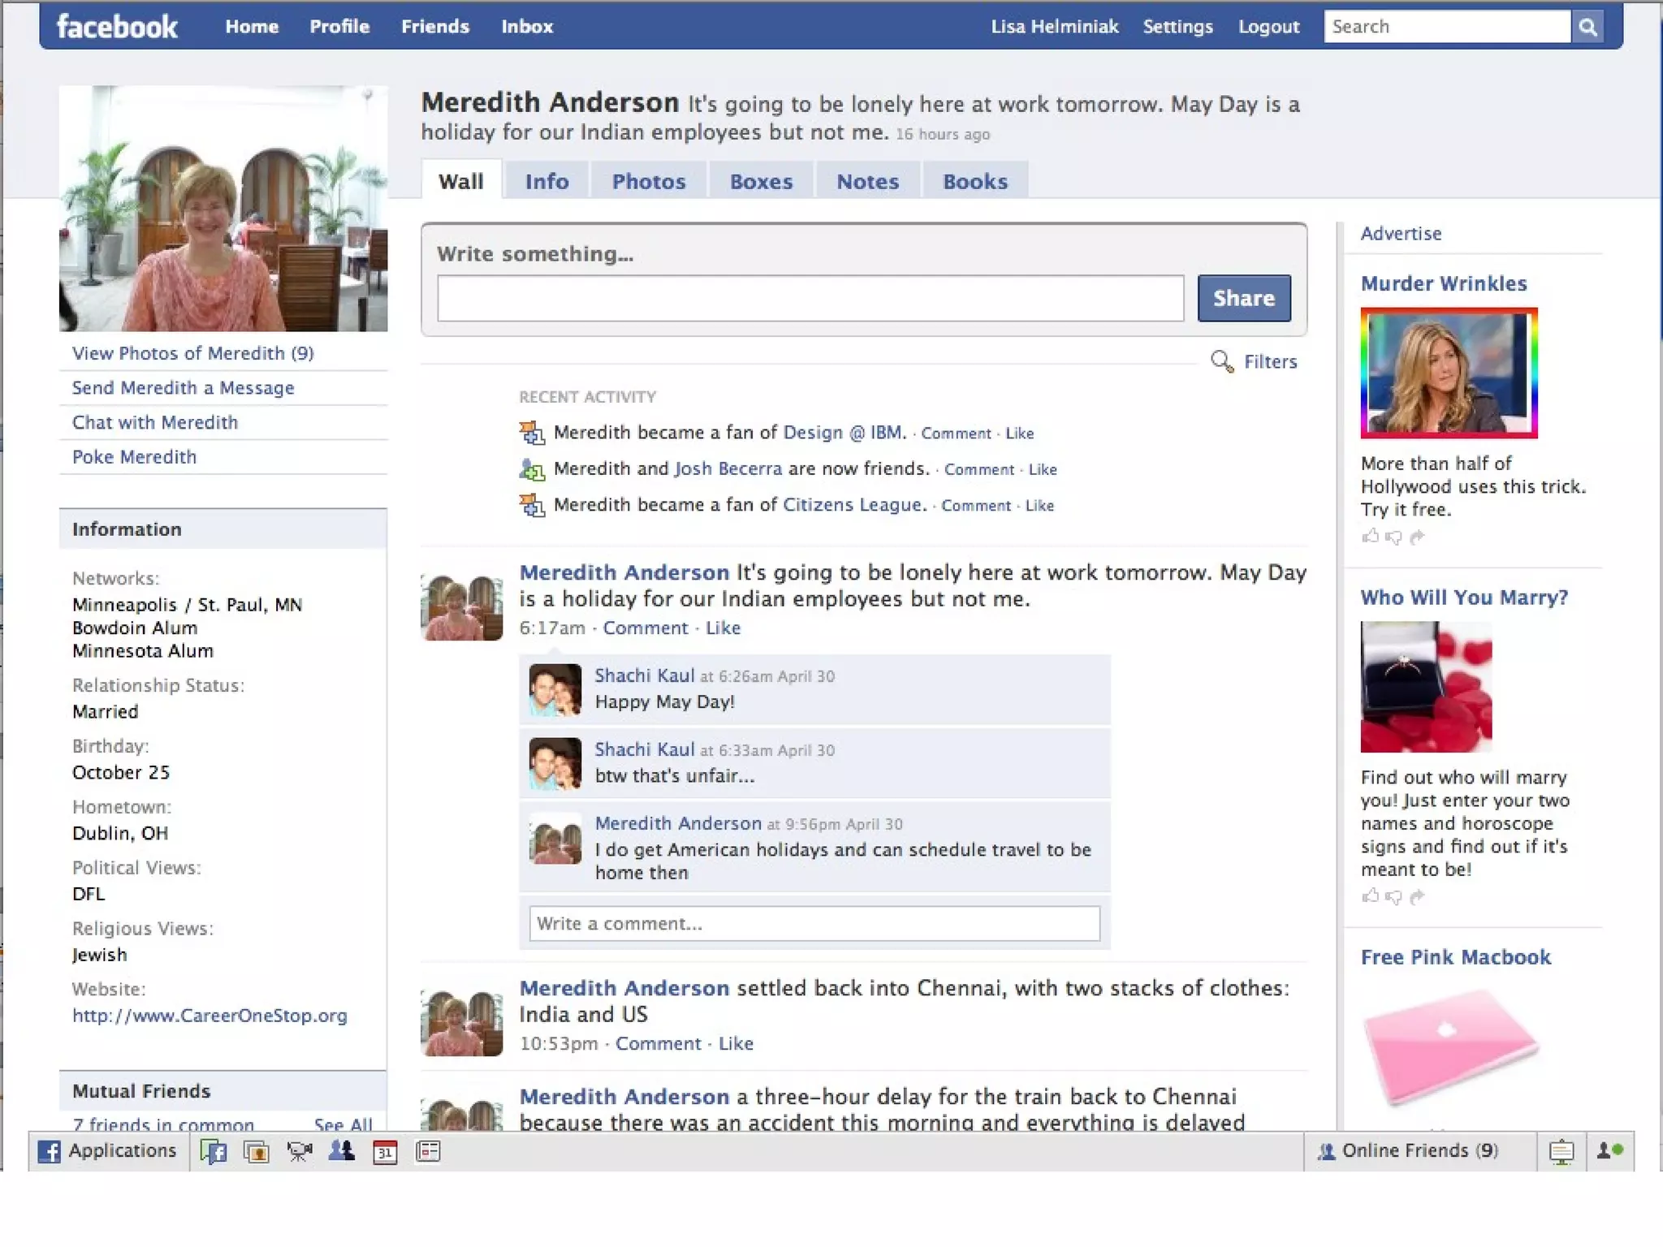Click Poke Meredith link
Image resolution: width=1663 pixels, height=1247 pixels.
[134, 457]
